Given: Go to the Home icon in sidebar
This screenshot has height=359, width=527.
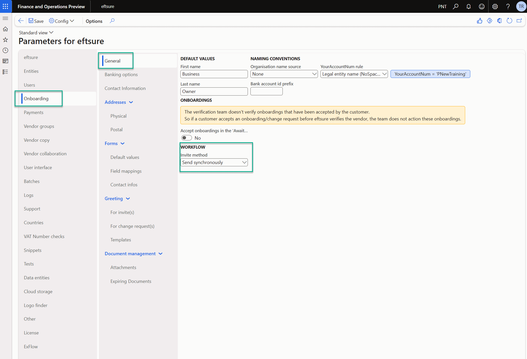Looking at the screenshot, I should pos(5,29).
